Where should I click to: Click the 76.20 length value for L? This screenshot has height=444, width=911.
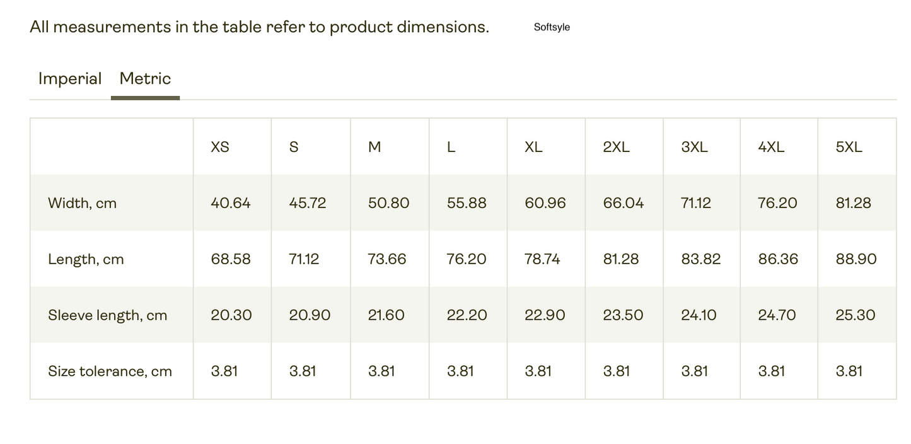click(467, 259)
